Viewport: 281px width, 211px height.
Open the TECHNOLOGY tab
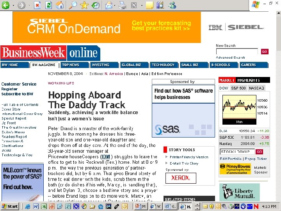coord(164,65)
